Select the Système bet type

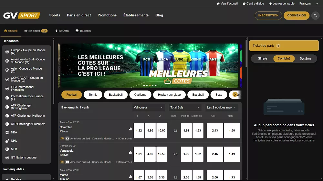306,59
